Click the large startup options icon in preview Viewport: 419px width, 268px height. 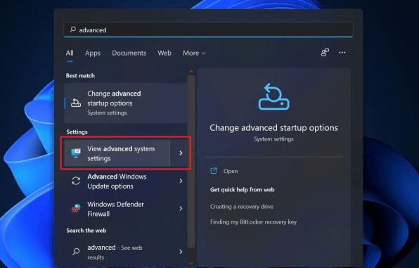coord(273,96)
